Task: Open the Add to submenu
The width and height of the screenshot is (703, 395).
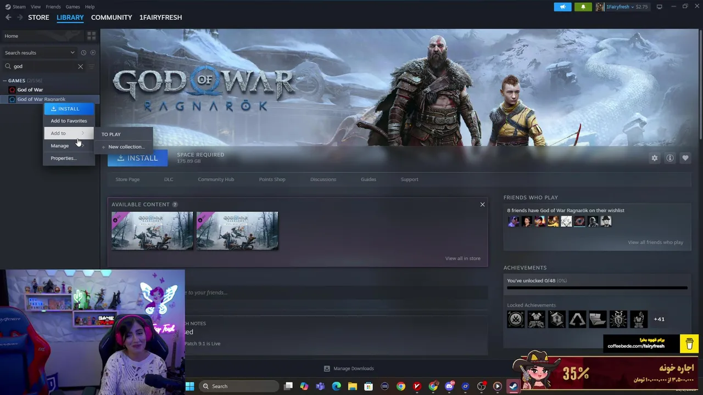Action: [69, 133]
